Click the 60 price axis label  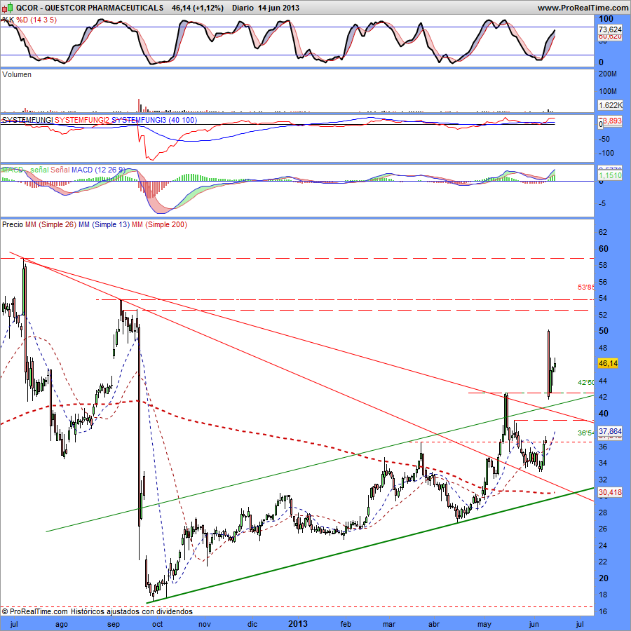pos(604,249)
